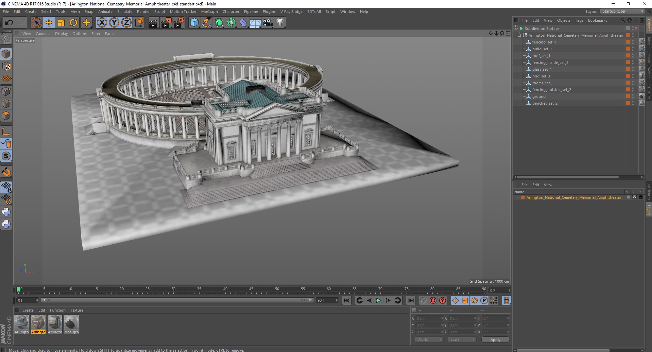The image size is (652, 352).
Task: Click the Arlington layer orange color swatch
Action: [523, 197]
